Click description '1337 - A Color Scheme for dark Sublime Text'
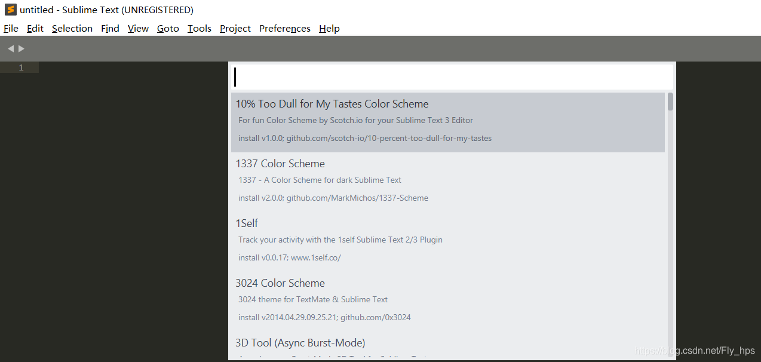 click(x=320, y=180)
